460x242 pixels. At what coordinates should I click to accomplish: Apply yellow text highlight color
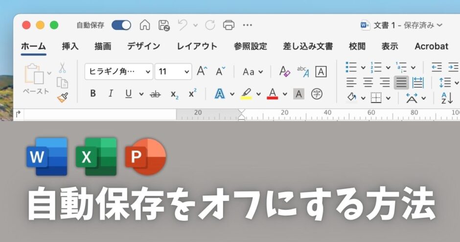(x=246, y=94)
